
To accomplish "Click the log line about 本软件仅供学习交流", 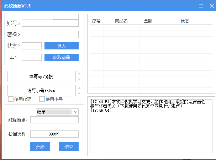I will pos(150,104).
